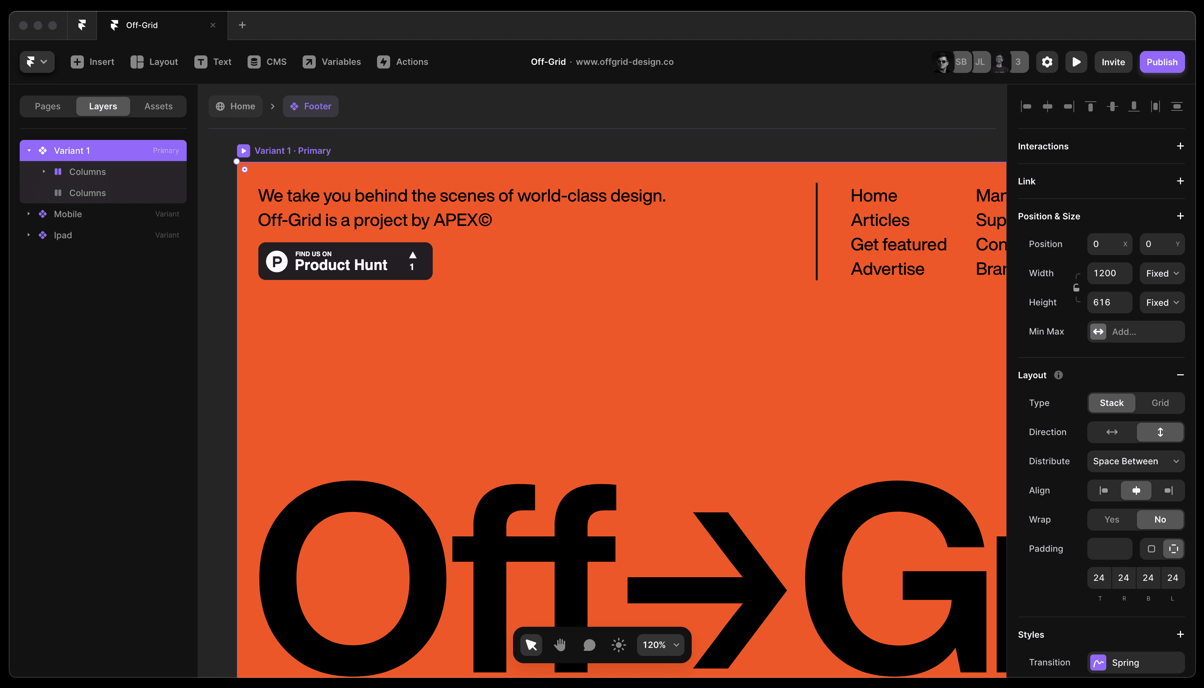
Task: Toggle the canvas brightness sun icon
Action: (x=618, y=645)
